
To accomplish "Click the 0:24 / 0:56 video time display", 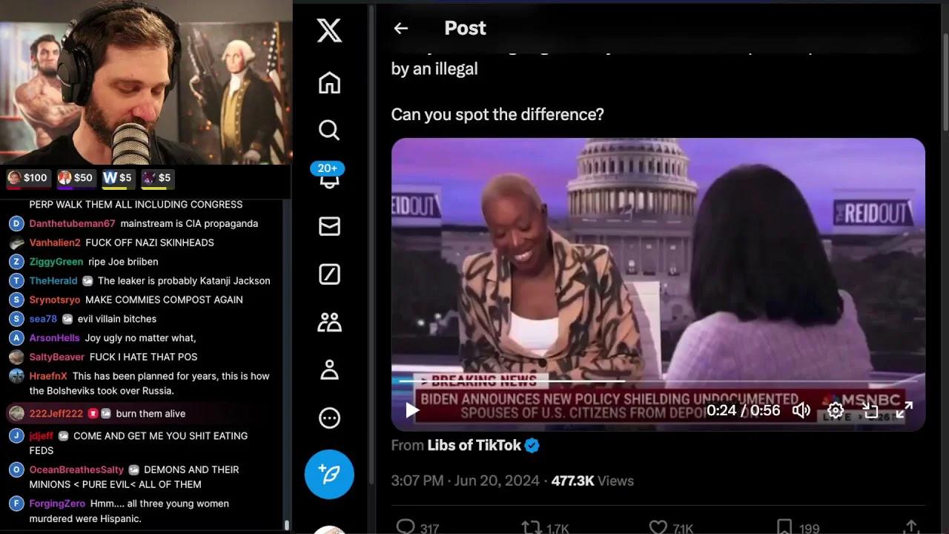I will [744, 410].
